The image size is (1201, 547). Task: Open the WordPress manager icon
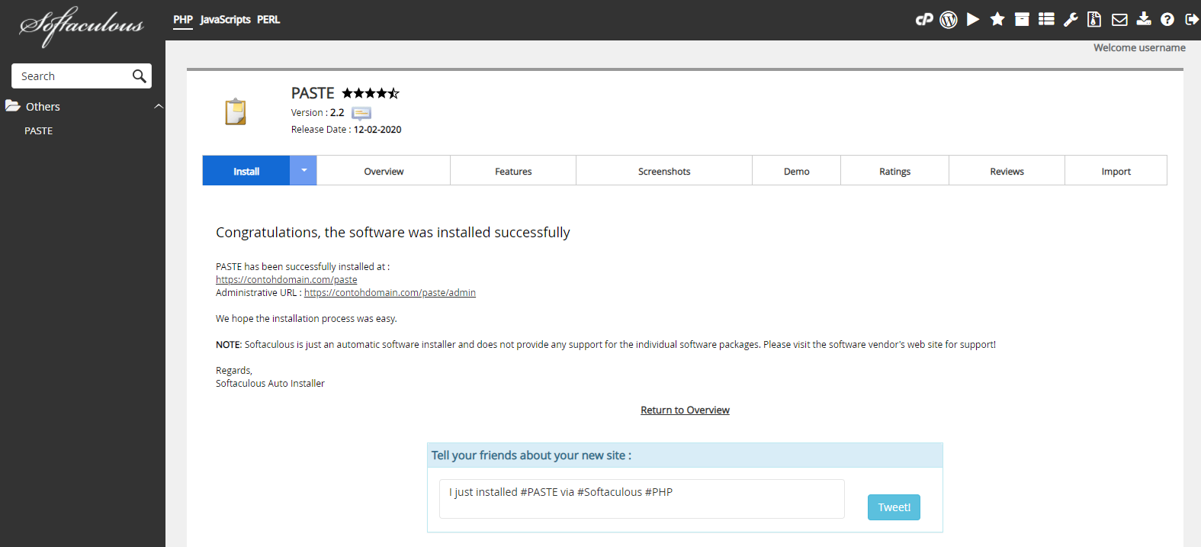click(x=949, y=20)
